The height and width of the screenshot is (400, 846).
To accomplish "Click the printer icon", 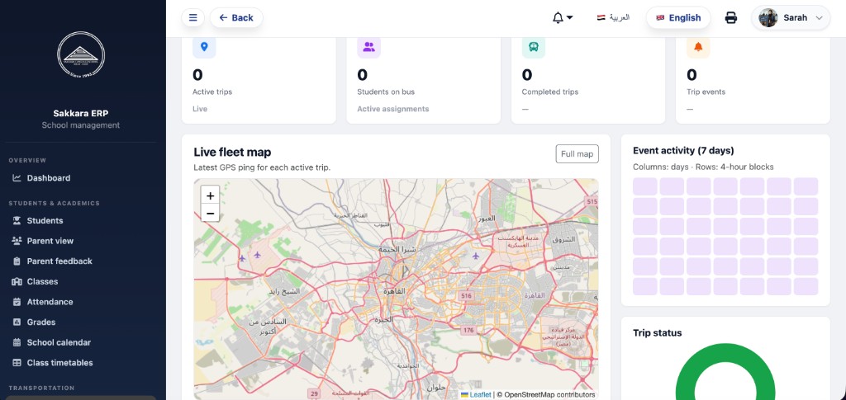I will [x=730, y=18].
